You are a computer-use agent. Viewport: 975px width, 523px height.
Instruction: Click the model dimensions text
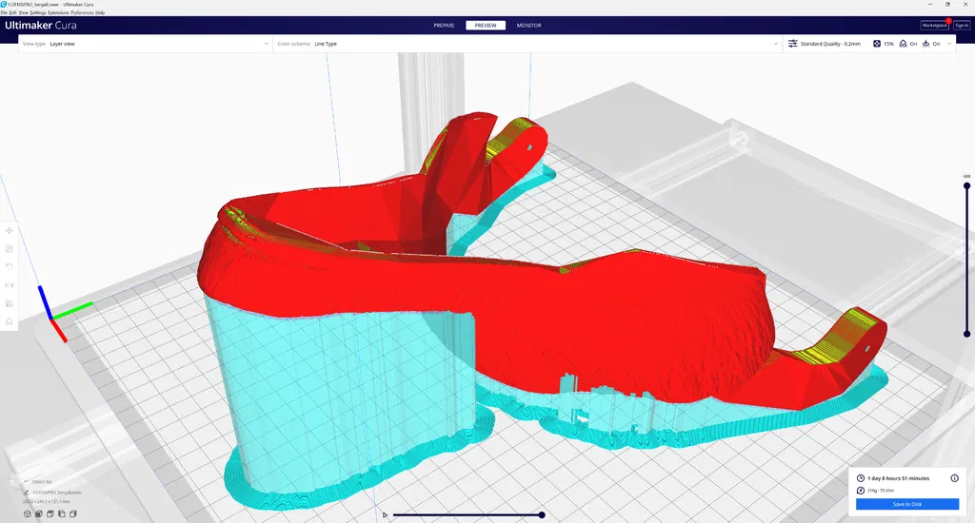click(47, 501)
